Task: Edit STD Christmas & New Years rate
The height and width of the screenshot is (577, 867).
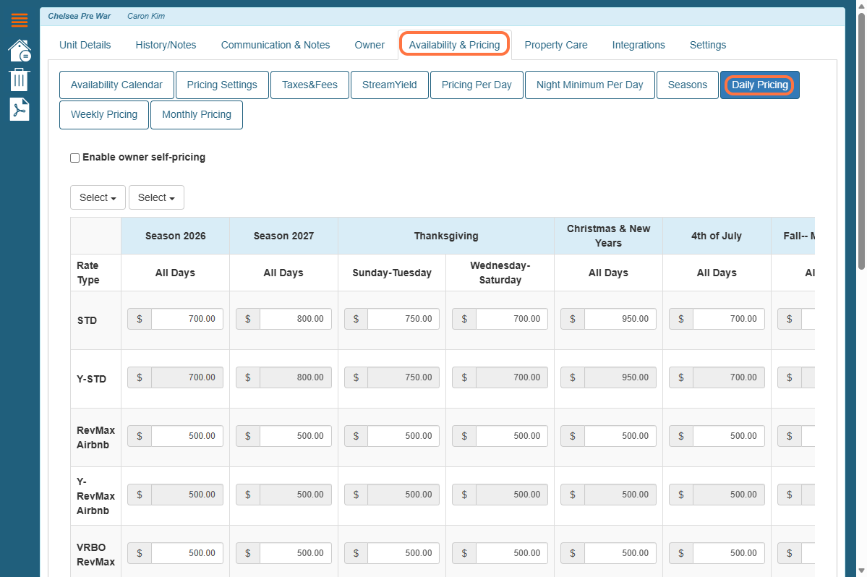Action: click(x=620, y=319)
